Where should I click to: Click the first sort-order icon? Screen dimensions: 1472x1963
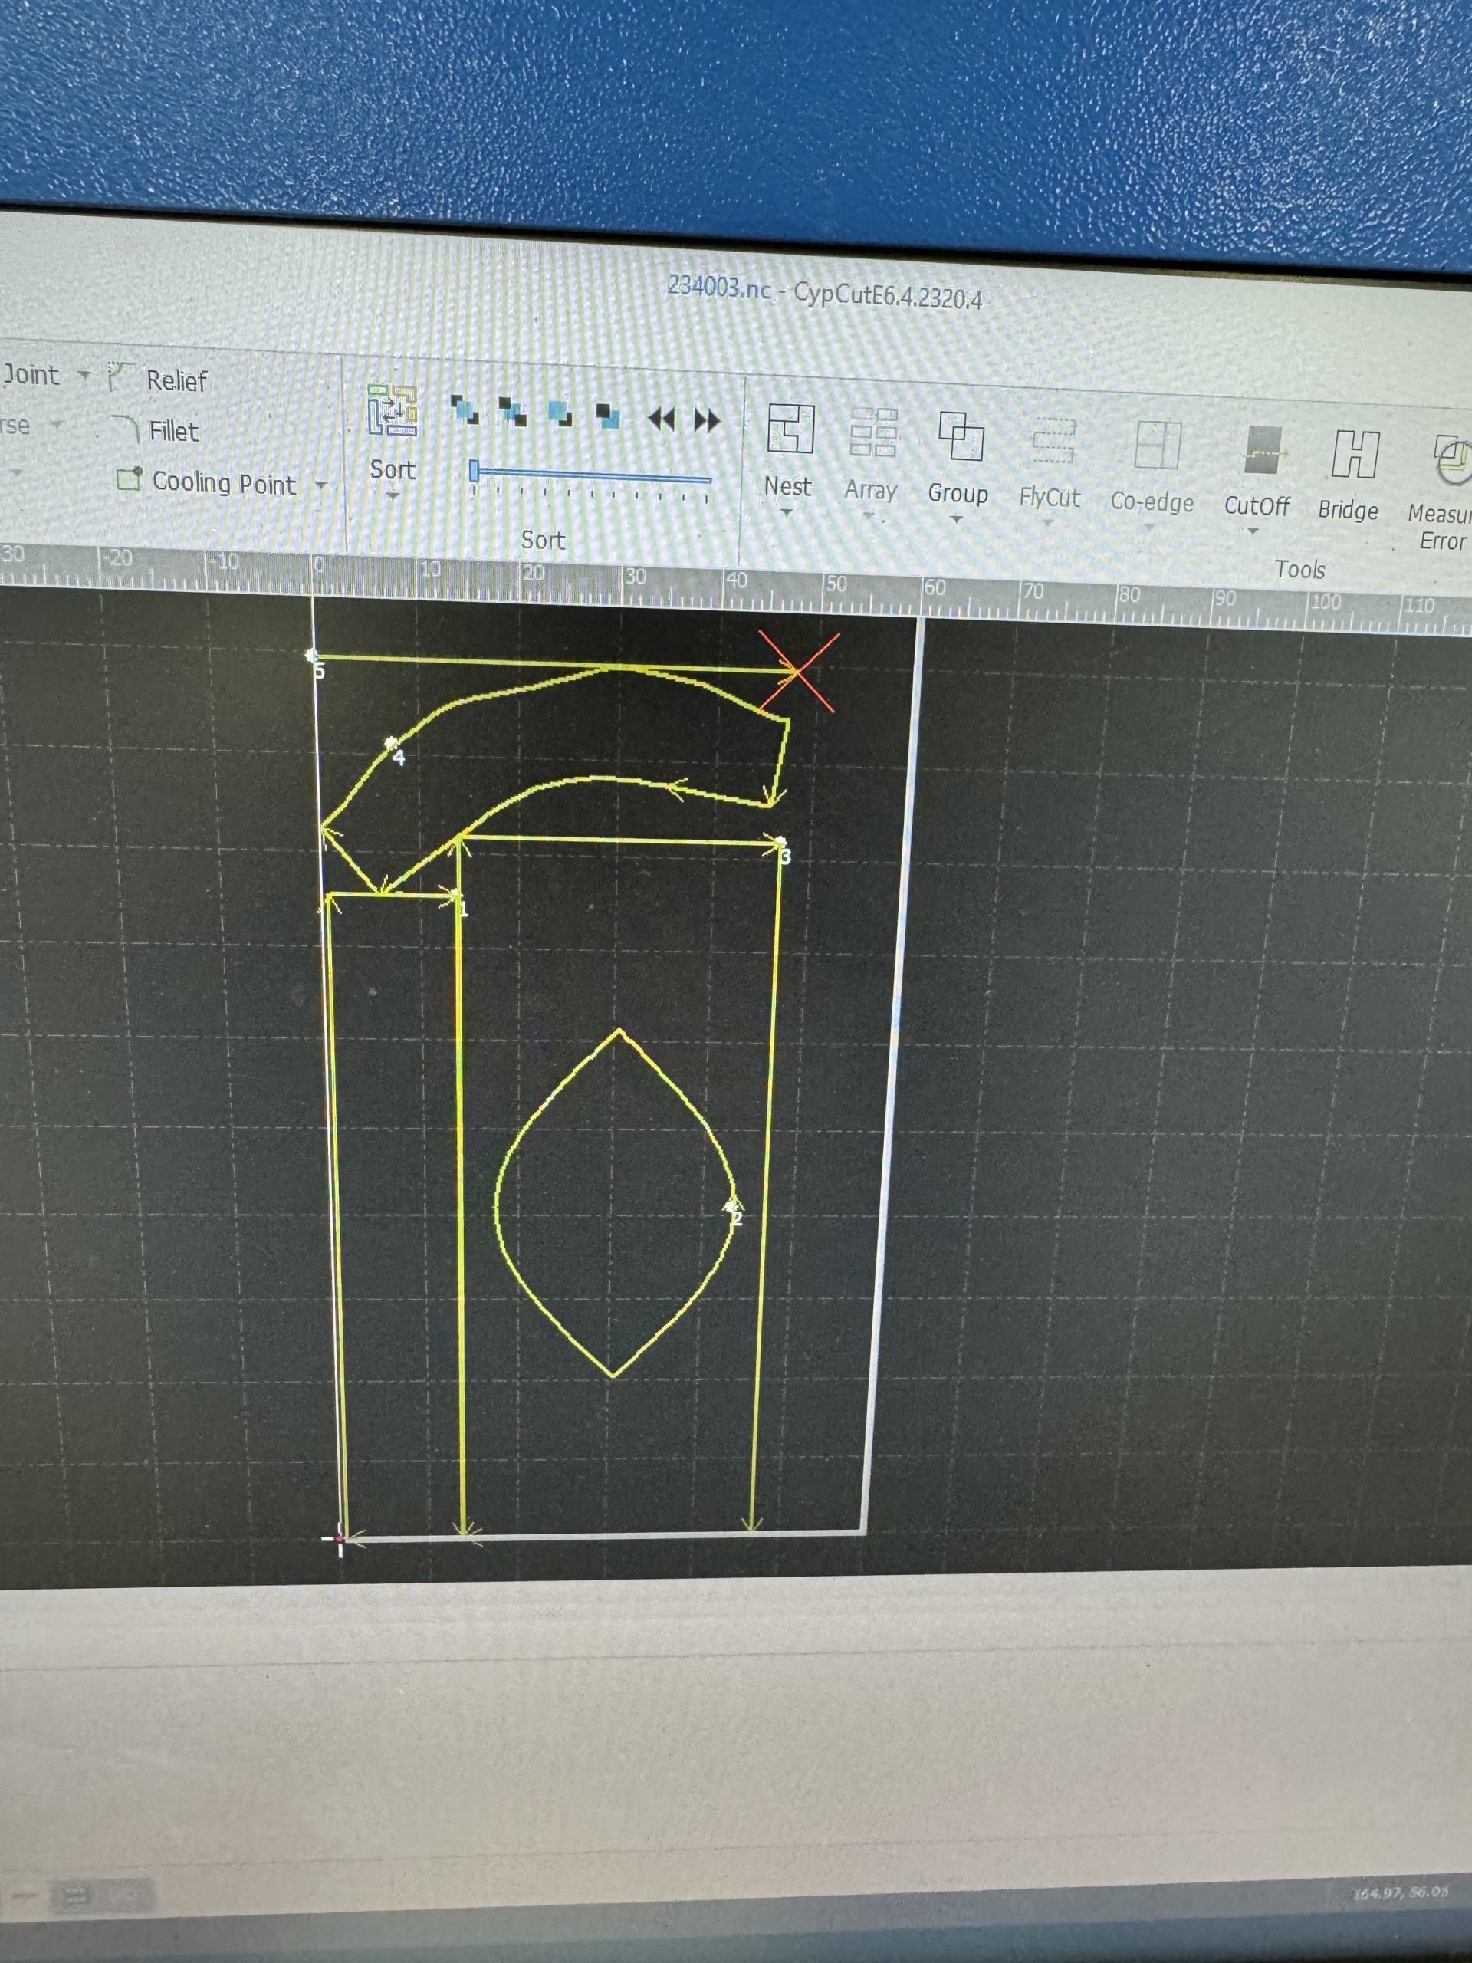pyautogui.click(x=465, y=410)
